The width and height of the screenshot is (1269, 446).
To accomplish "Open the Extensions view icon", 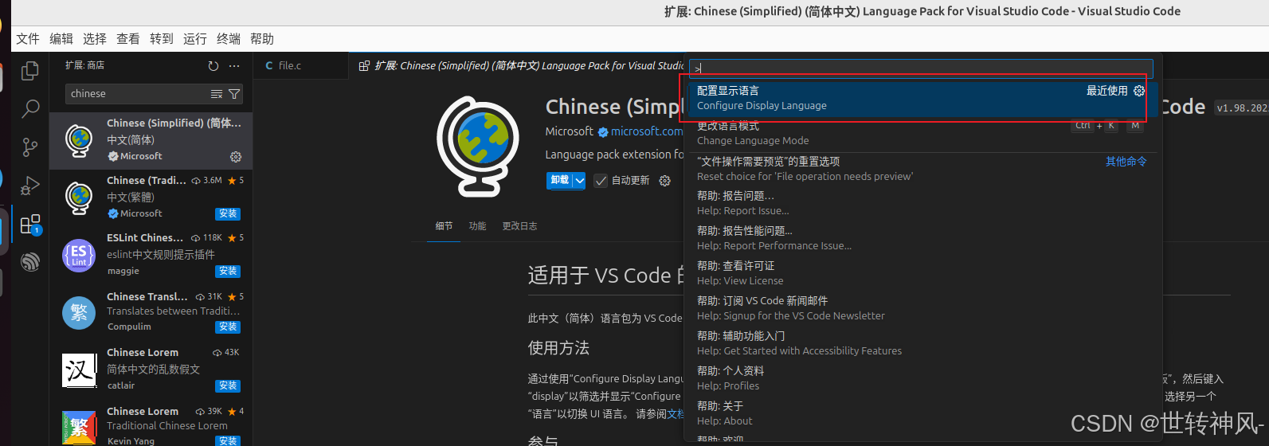I will click(x=30, y=225).
